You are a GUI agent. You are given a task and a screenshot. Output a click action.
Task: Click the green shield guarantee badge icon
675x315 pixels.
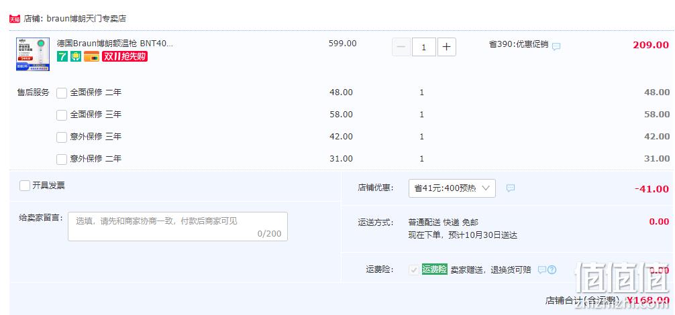(x=76, y=56)
